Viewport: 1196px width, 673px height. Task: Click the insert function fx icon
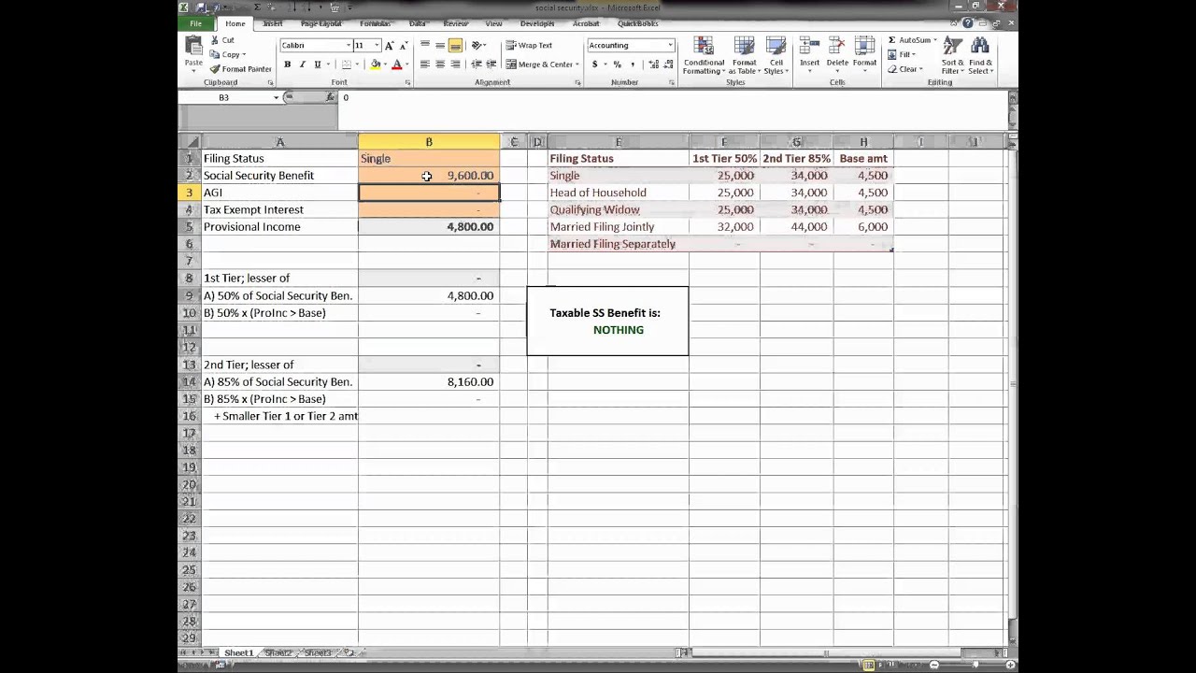tap(330, 97)
